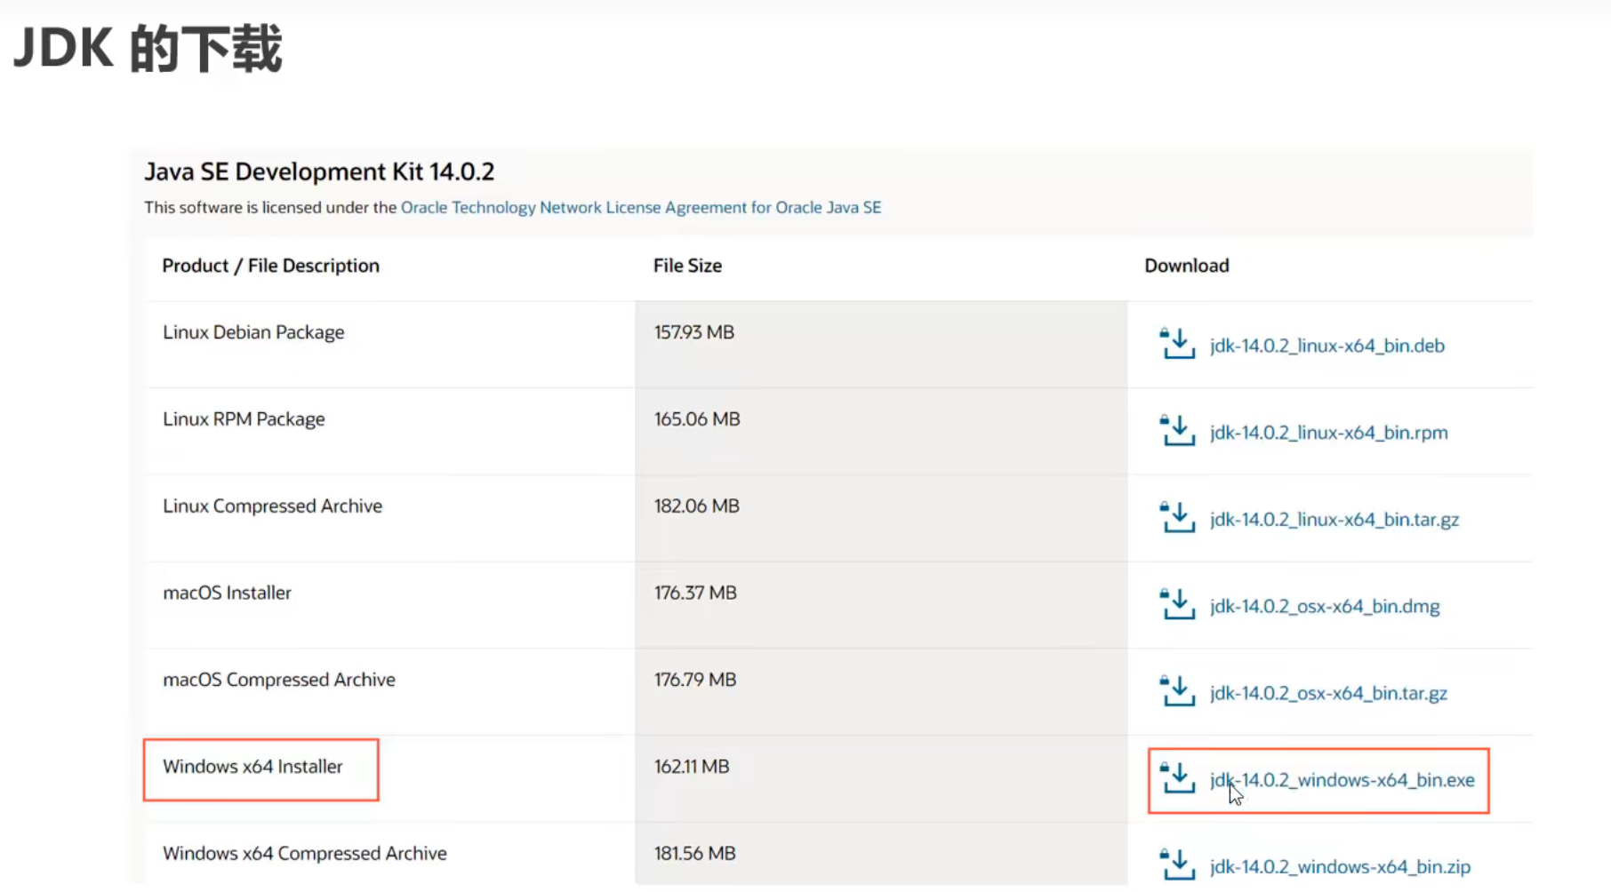
Task: Download jdk-14.0.2_osx-x64_bin.tar.gz link
Action: pyautogui.click(x=1328, y=694)
